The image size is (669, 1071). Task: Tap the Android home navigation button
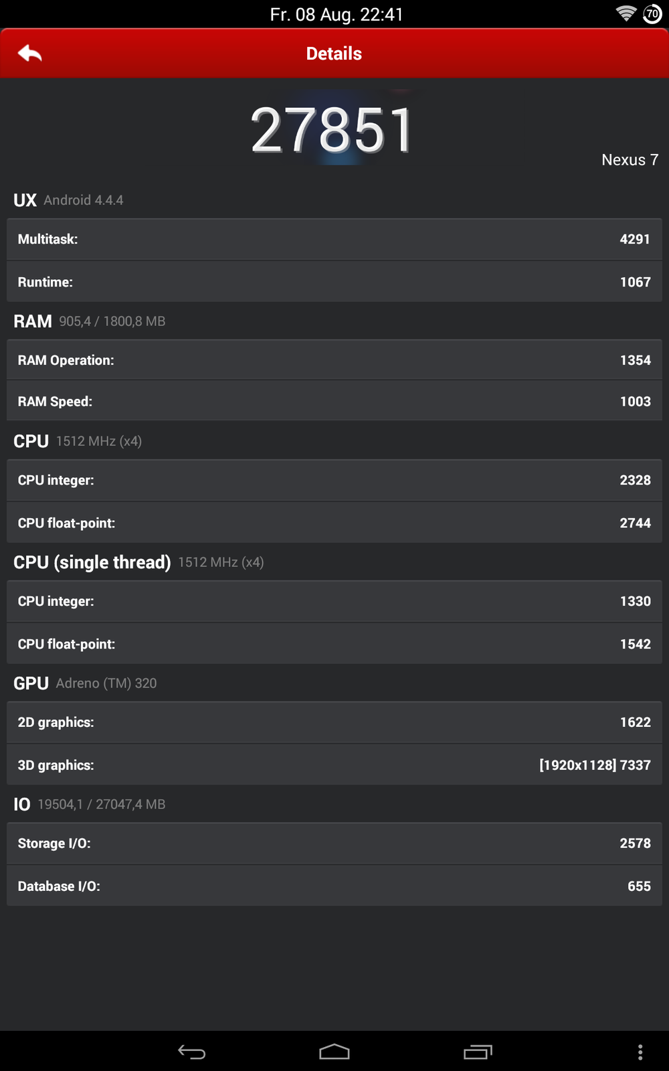334,1052
